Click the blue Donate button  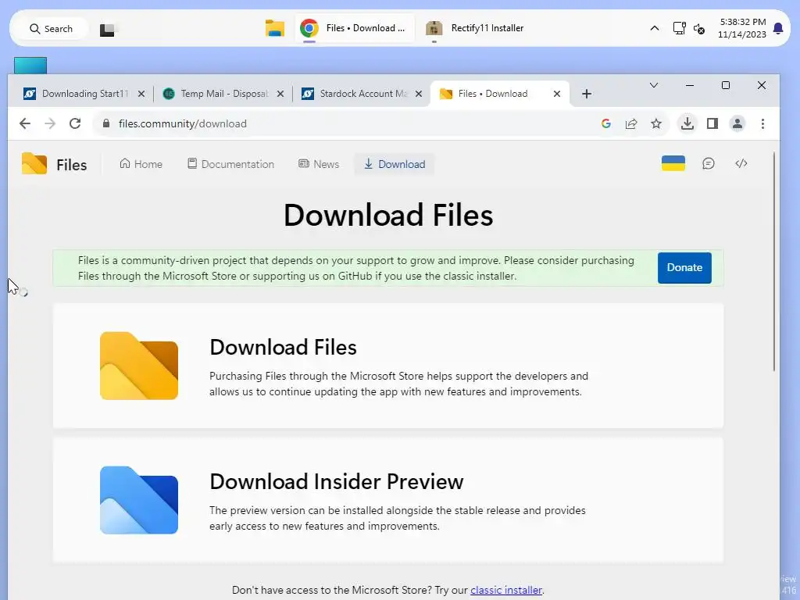[684, 267]
